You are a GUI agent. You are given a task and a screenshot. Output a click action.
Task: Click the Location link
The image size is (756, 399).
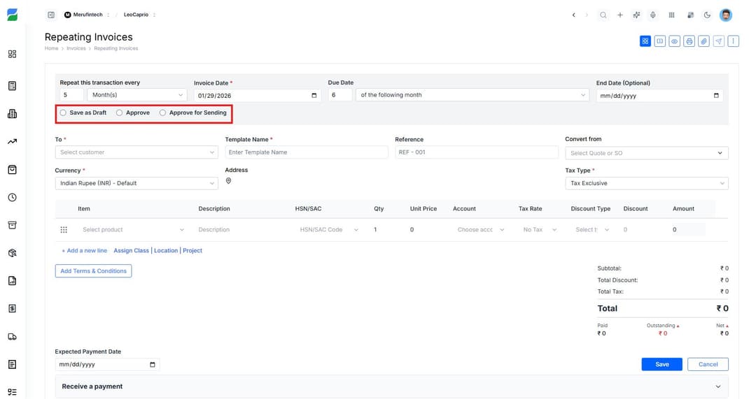point(166,251)
